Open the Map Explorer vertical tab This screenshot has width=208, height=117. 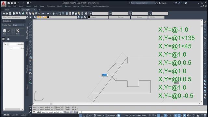27,50
